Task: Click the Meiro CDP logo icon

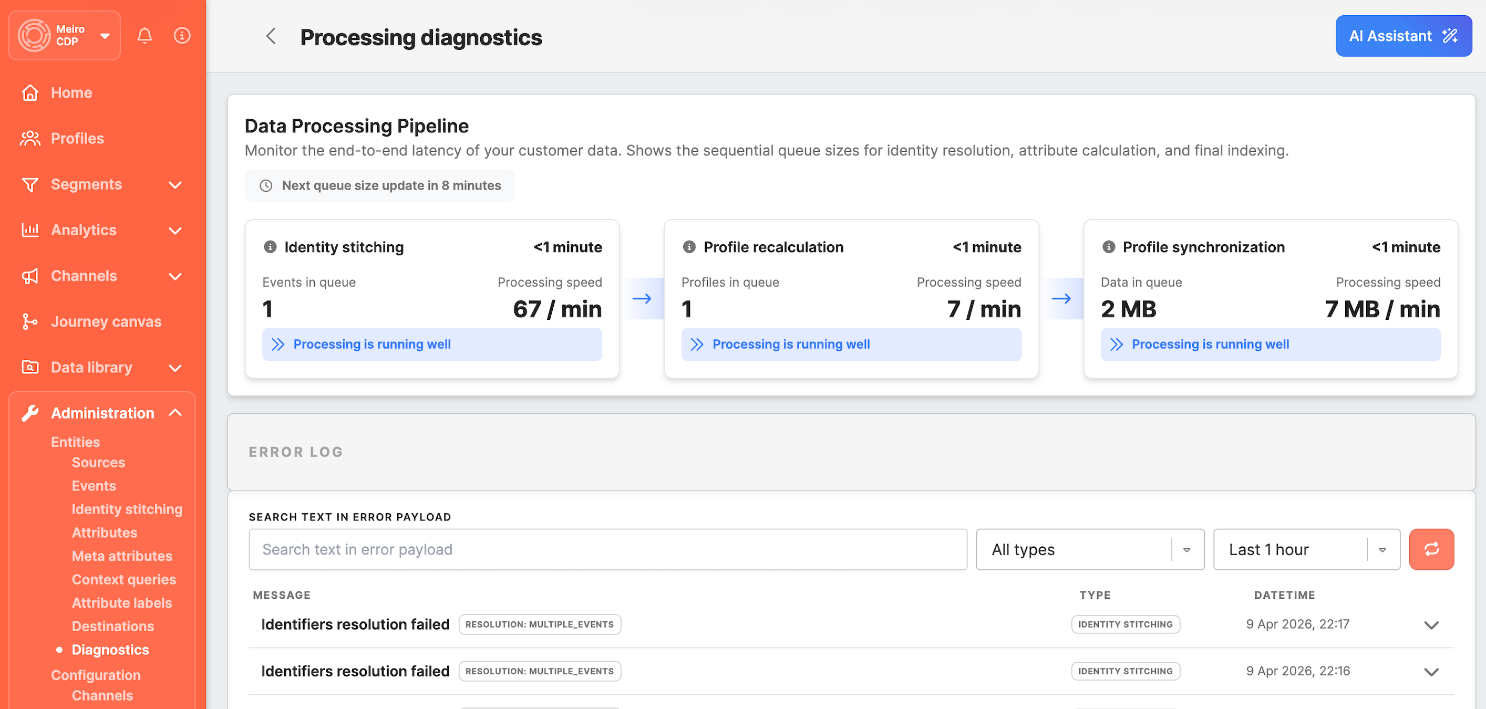Action: click(35, 36)
